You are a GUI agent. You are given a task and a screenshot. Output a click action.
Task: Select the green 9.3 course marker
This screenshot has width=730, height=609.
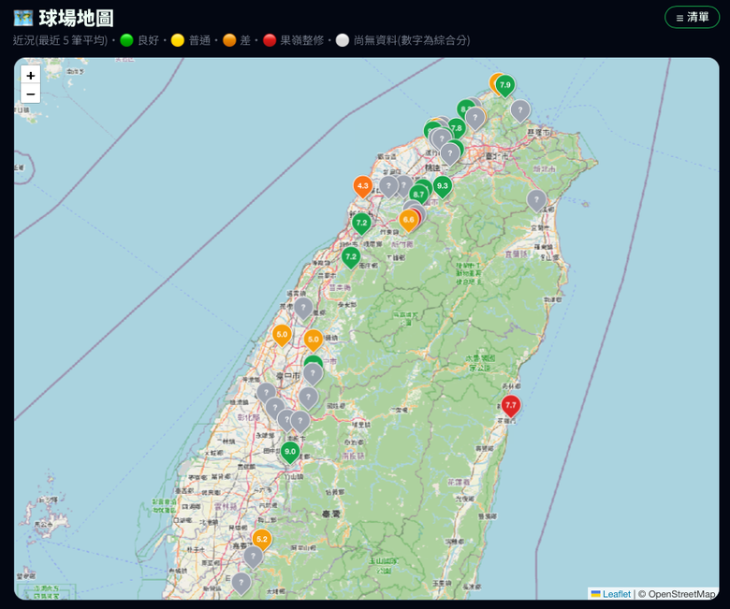coord(443,186)
